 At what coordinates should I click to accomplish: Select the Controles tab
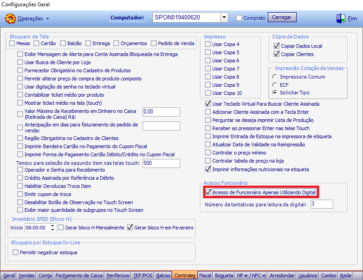pyautogui.click(x=185, y=275)
